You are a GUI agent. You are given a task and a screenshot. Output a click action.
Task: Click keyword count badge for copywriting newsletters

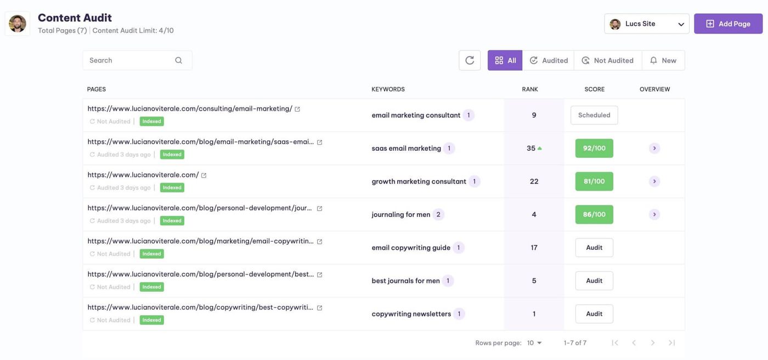tap(459, 314)
